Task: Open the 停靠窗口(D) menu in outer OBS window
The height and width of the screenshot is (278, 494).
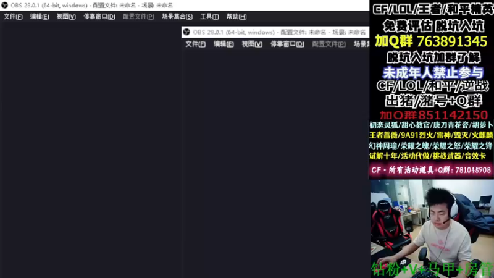Action: tap(99, 17)
